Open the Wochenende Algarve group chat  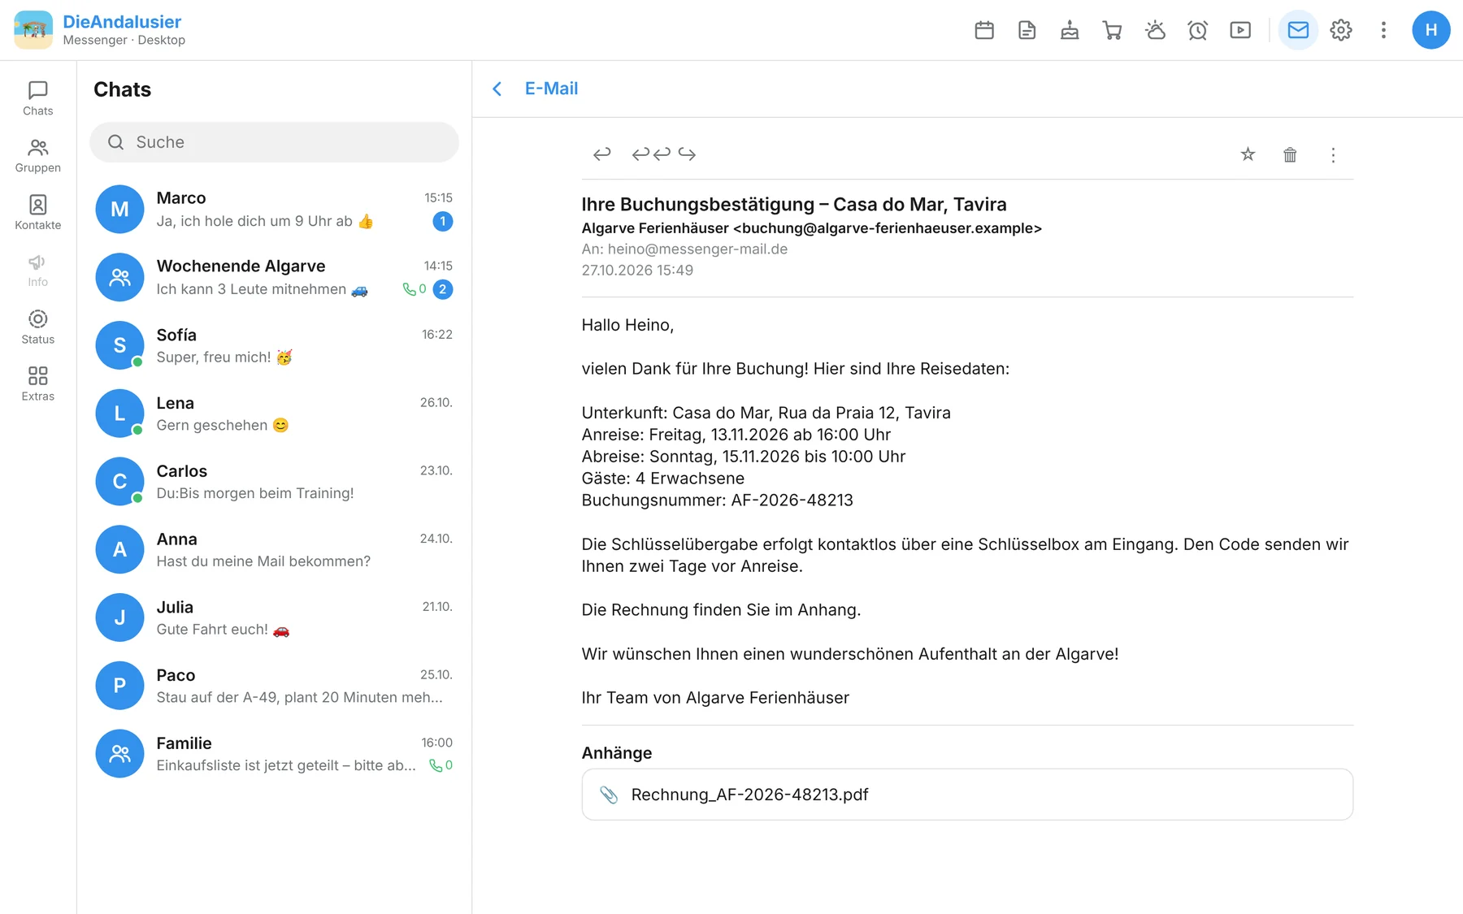(x=274, y=277)
